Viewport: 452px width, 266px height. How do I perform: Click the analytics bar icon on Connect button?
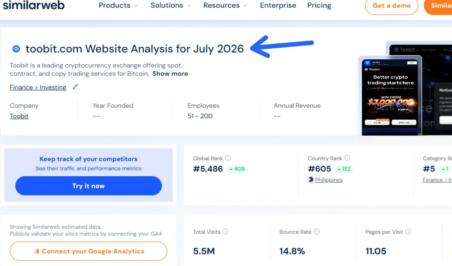pos(36,251)
